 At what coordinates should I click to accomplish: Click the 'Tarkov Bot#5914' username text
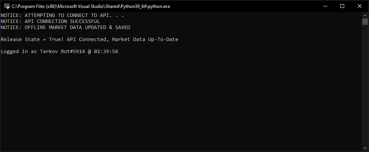[x=62, y=51]
